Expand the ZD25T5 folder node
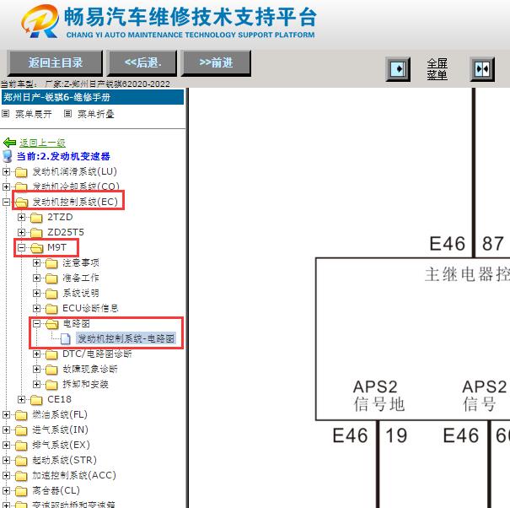Screen dimensions: 510x508 click(x=21, y=232)
